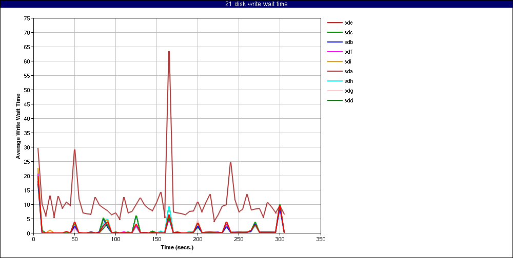Click the y-axis tick label '45'
This screenshot has height=258, width=513.
27,104
